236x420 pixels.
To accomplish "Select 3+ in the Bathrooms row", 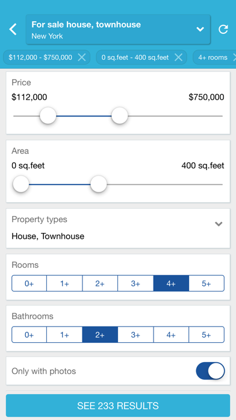I will click(135, 334).
